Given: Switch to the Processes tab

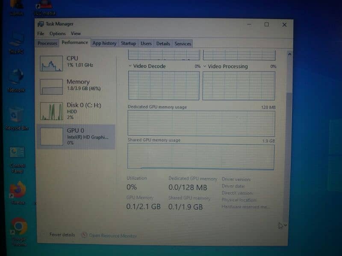Looking at the screenshot, I should [47, 44].
